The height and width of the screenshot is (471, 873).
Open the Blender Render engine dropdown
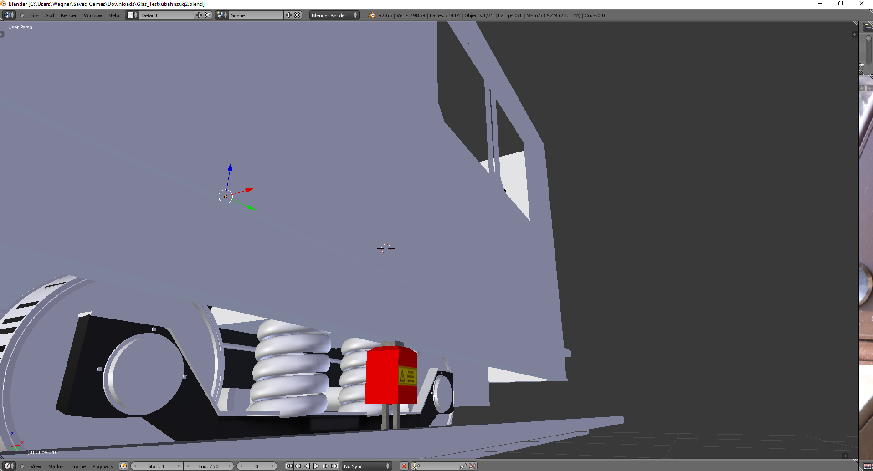click(x=334, y=15)
